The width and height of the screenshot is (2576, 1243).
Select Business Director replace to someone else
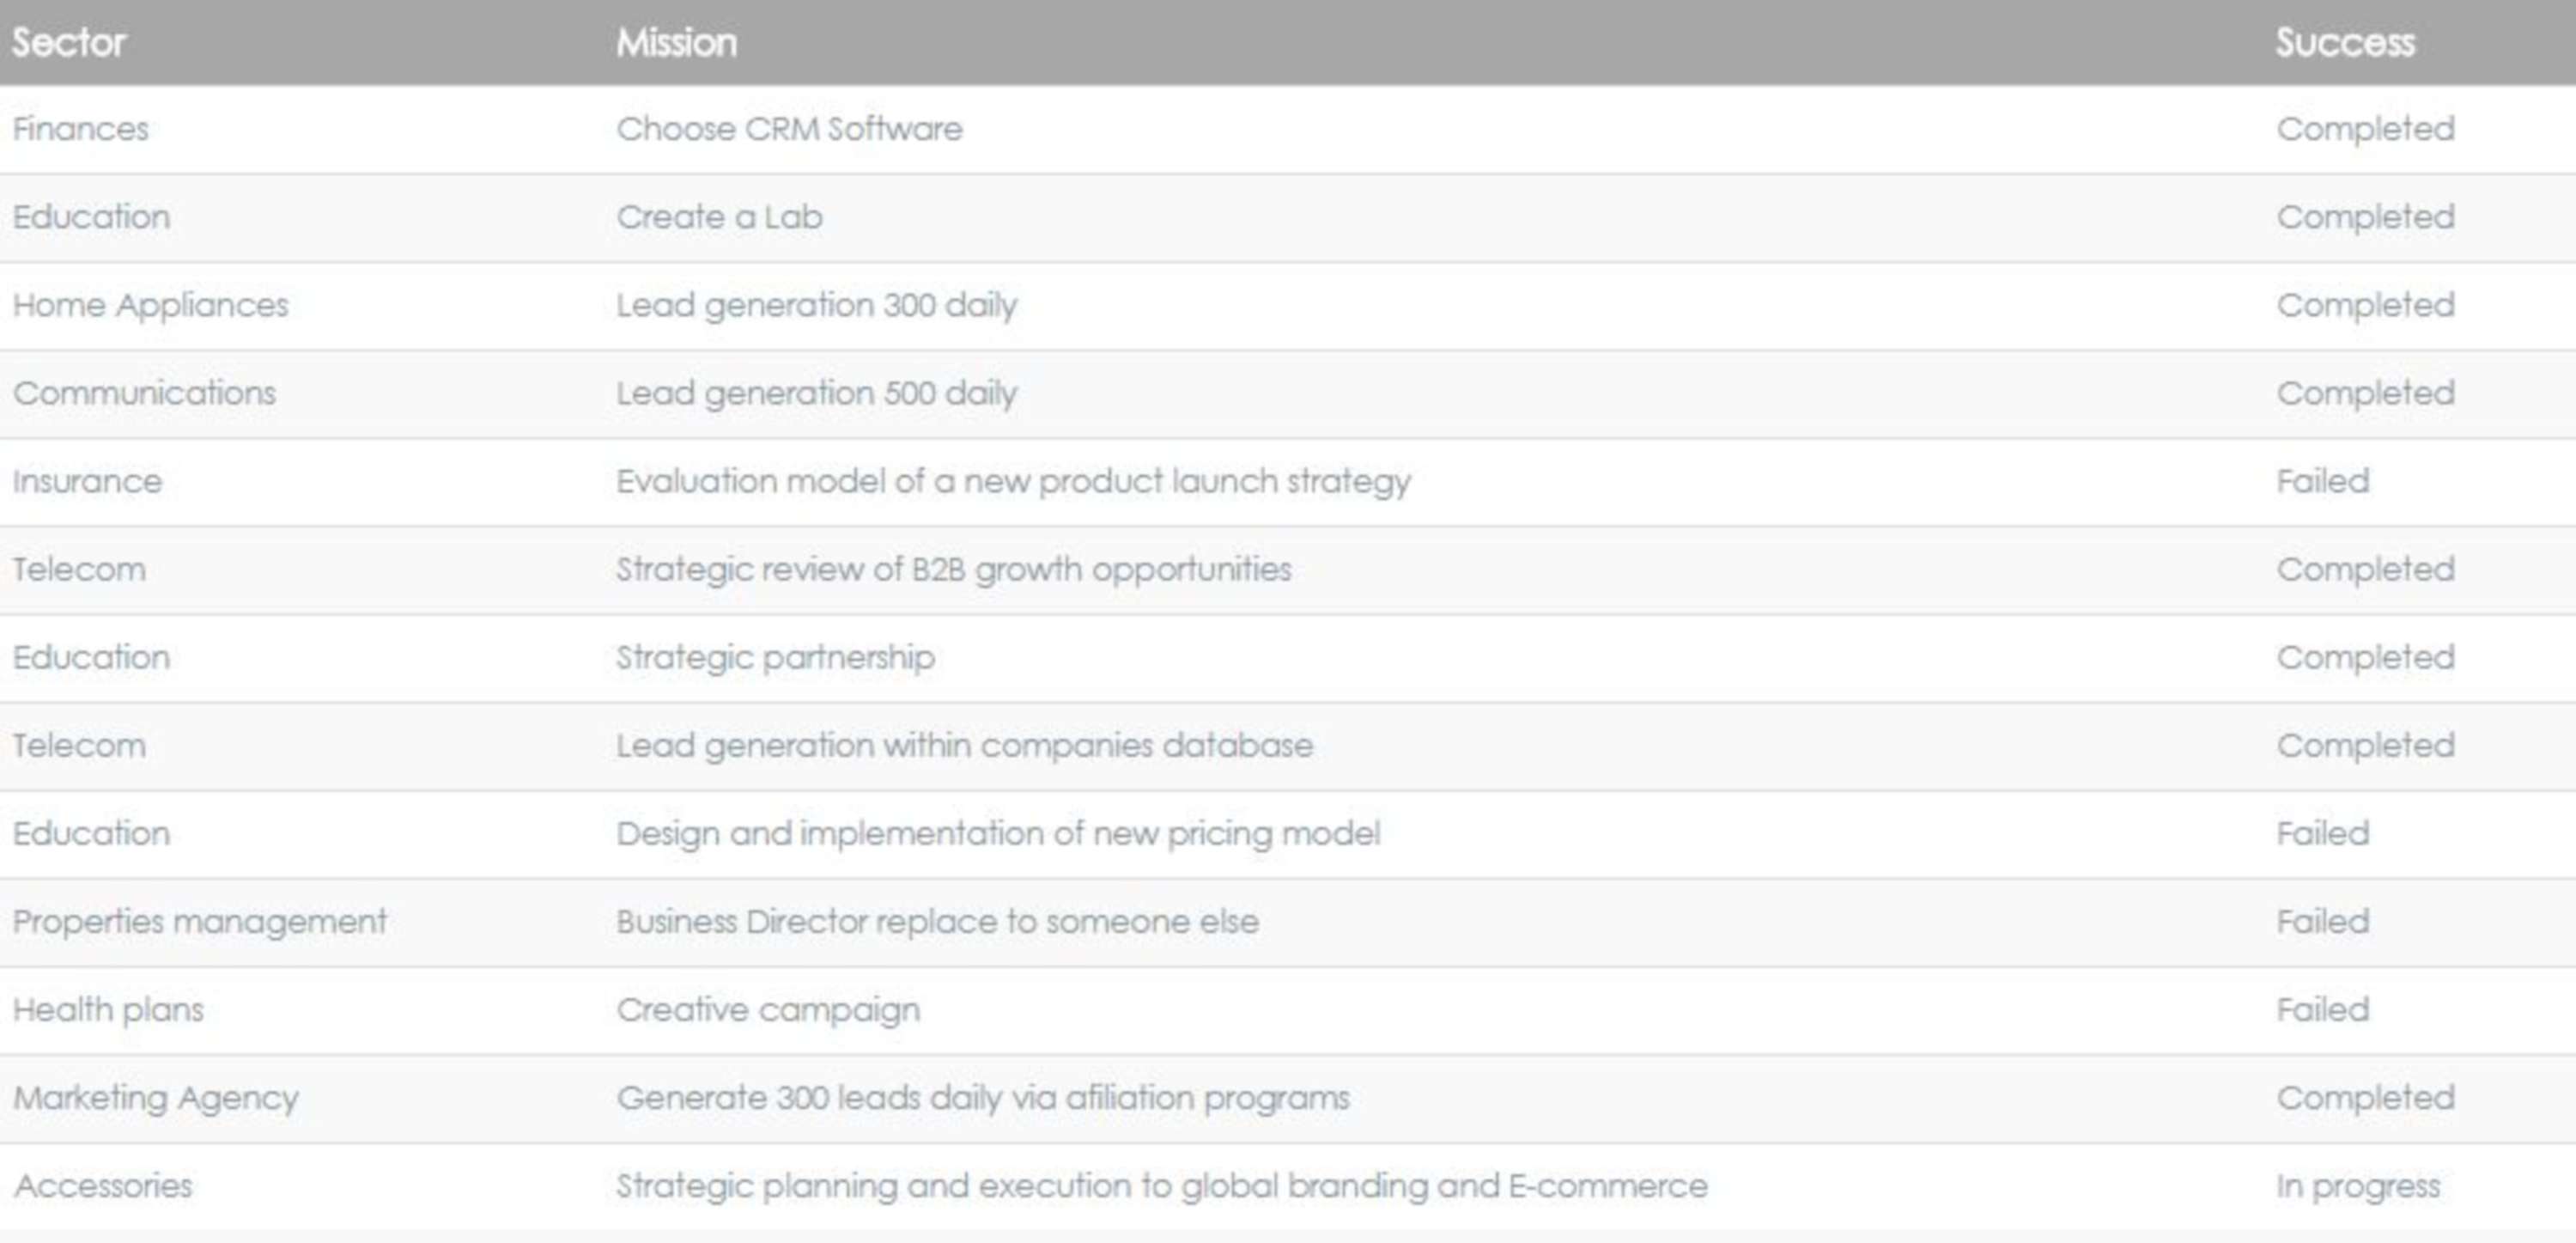[937, 922]
